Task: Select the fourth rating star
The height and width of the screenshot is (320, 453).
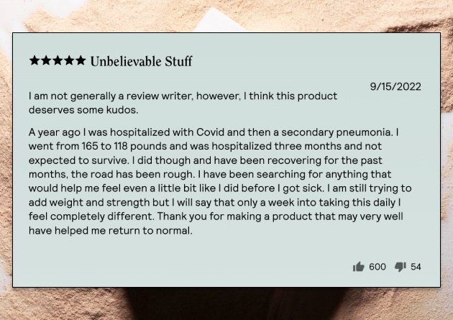Action: point(69,61)
